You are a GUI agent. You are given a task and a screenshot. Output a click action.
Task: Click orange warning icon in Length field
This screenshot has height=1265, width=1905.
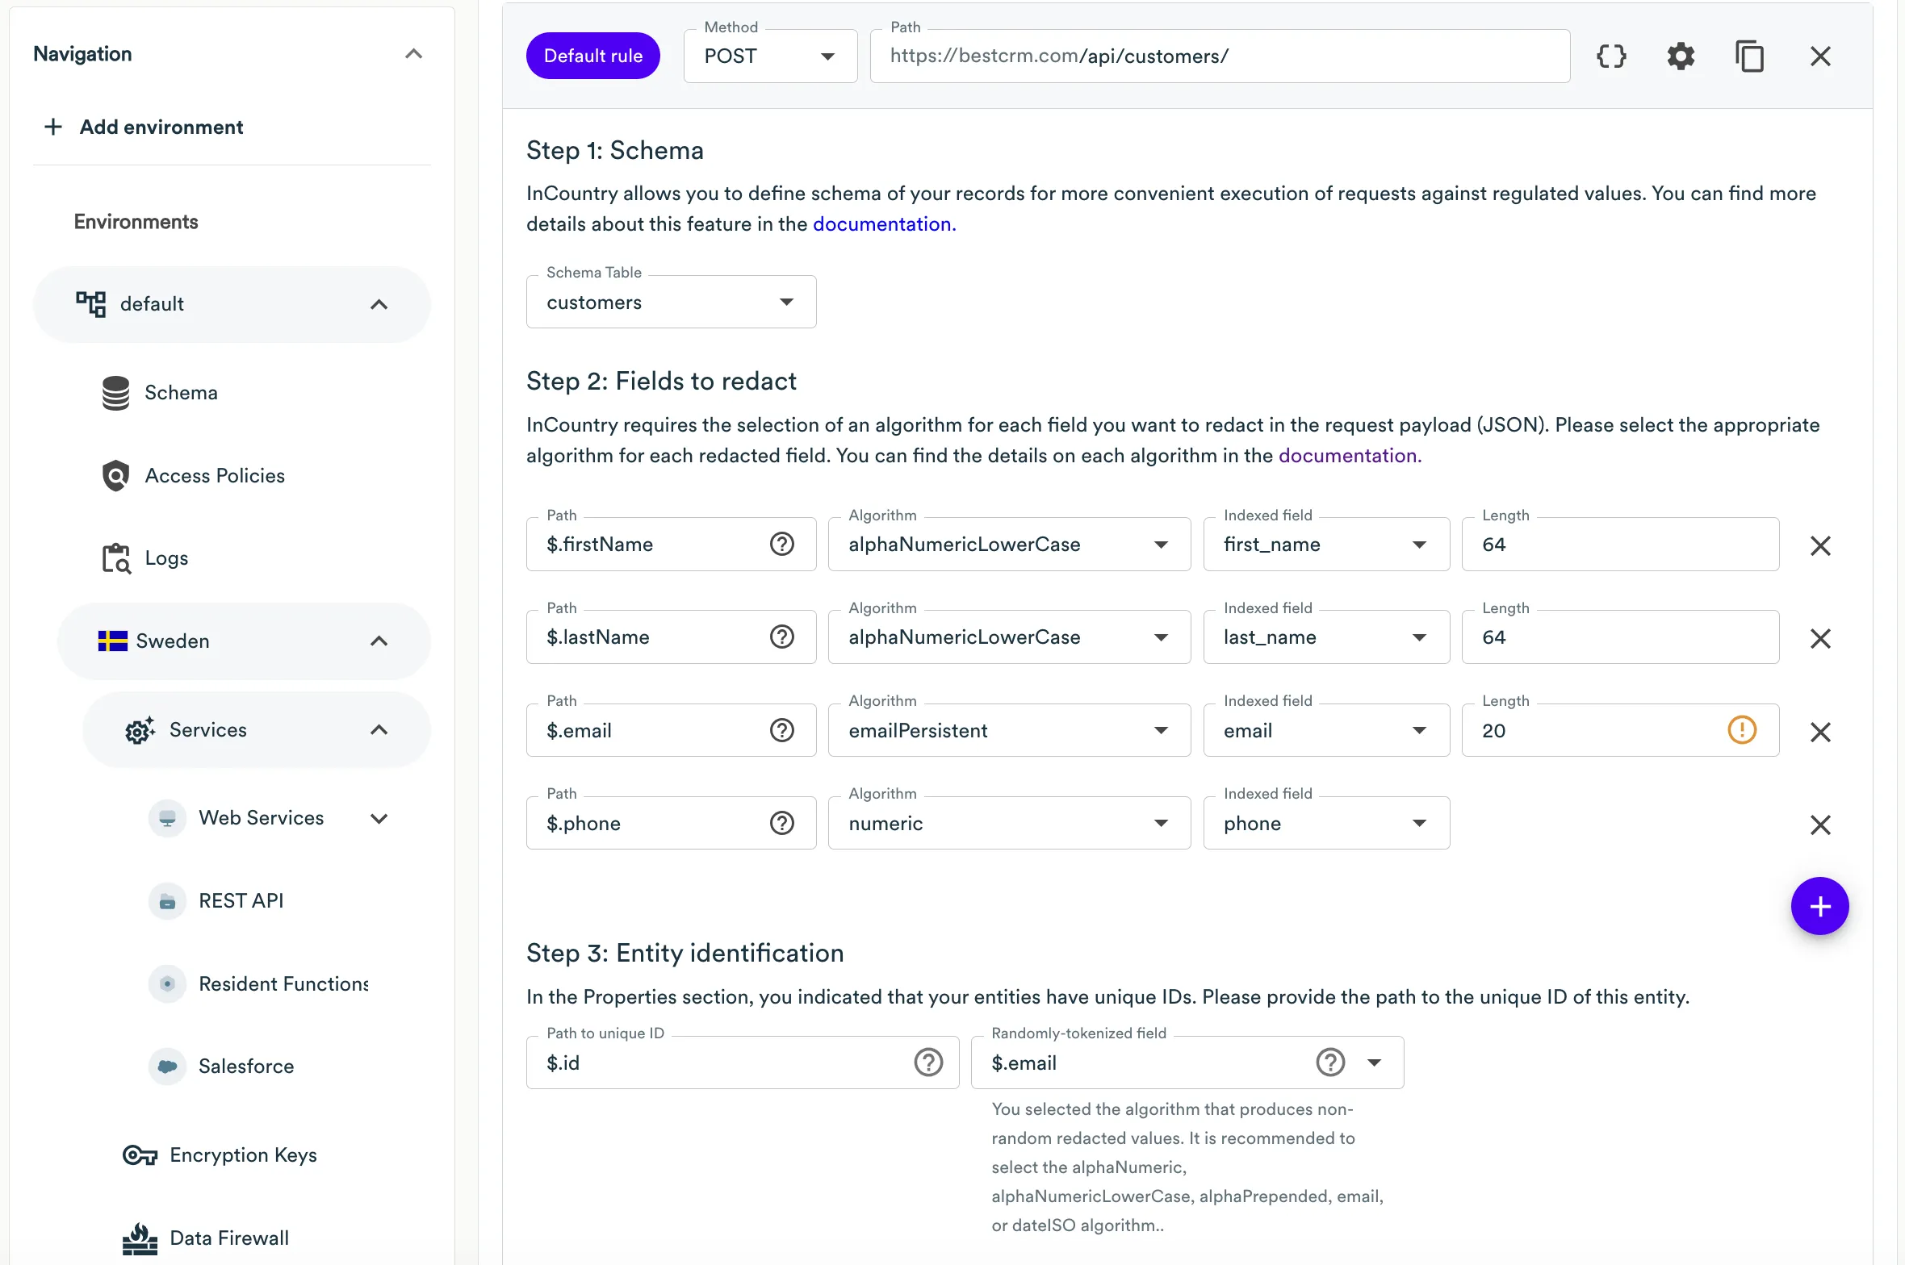tap(1742, 730)
